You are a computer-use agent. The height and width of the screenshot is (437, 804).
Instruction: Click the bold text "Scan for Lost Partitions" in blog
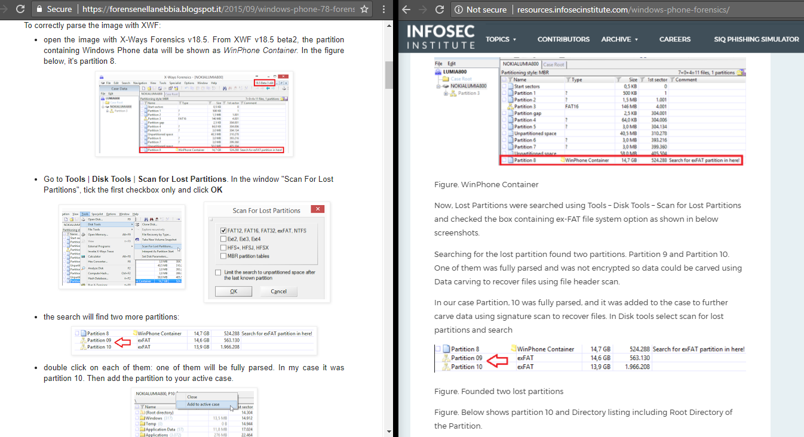point(182,179)
